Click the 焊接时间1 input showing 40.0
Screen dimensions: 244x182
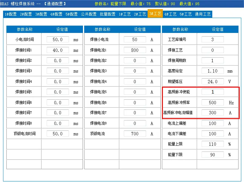pyautogui.click(x=58, y=50)
